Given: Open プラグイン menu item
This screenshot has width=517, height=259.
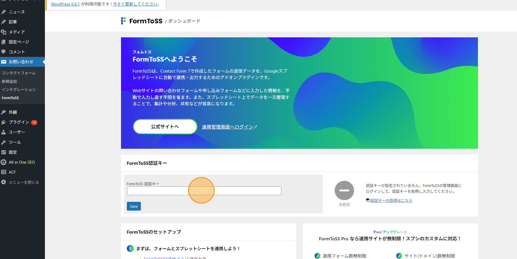Looking at the screenshot, I should pos(22,122).
